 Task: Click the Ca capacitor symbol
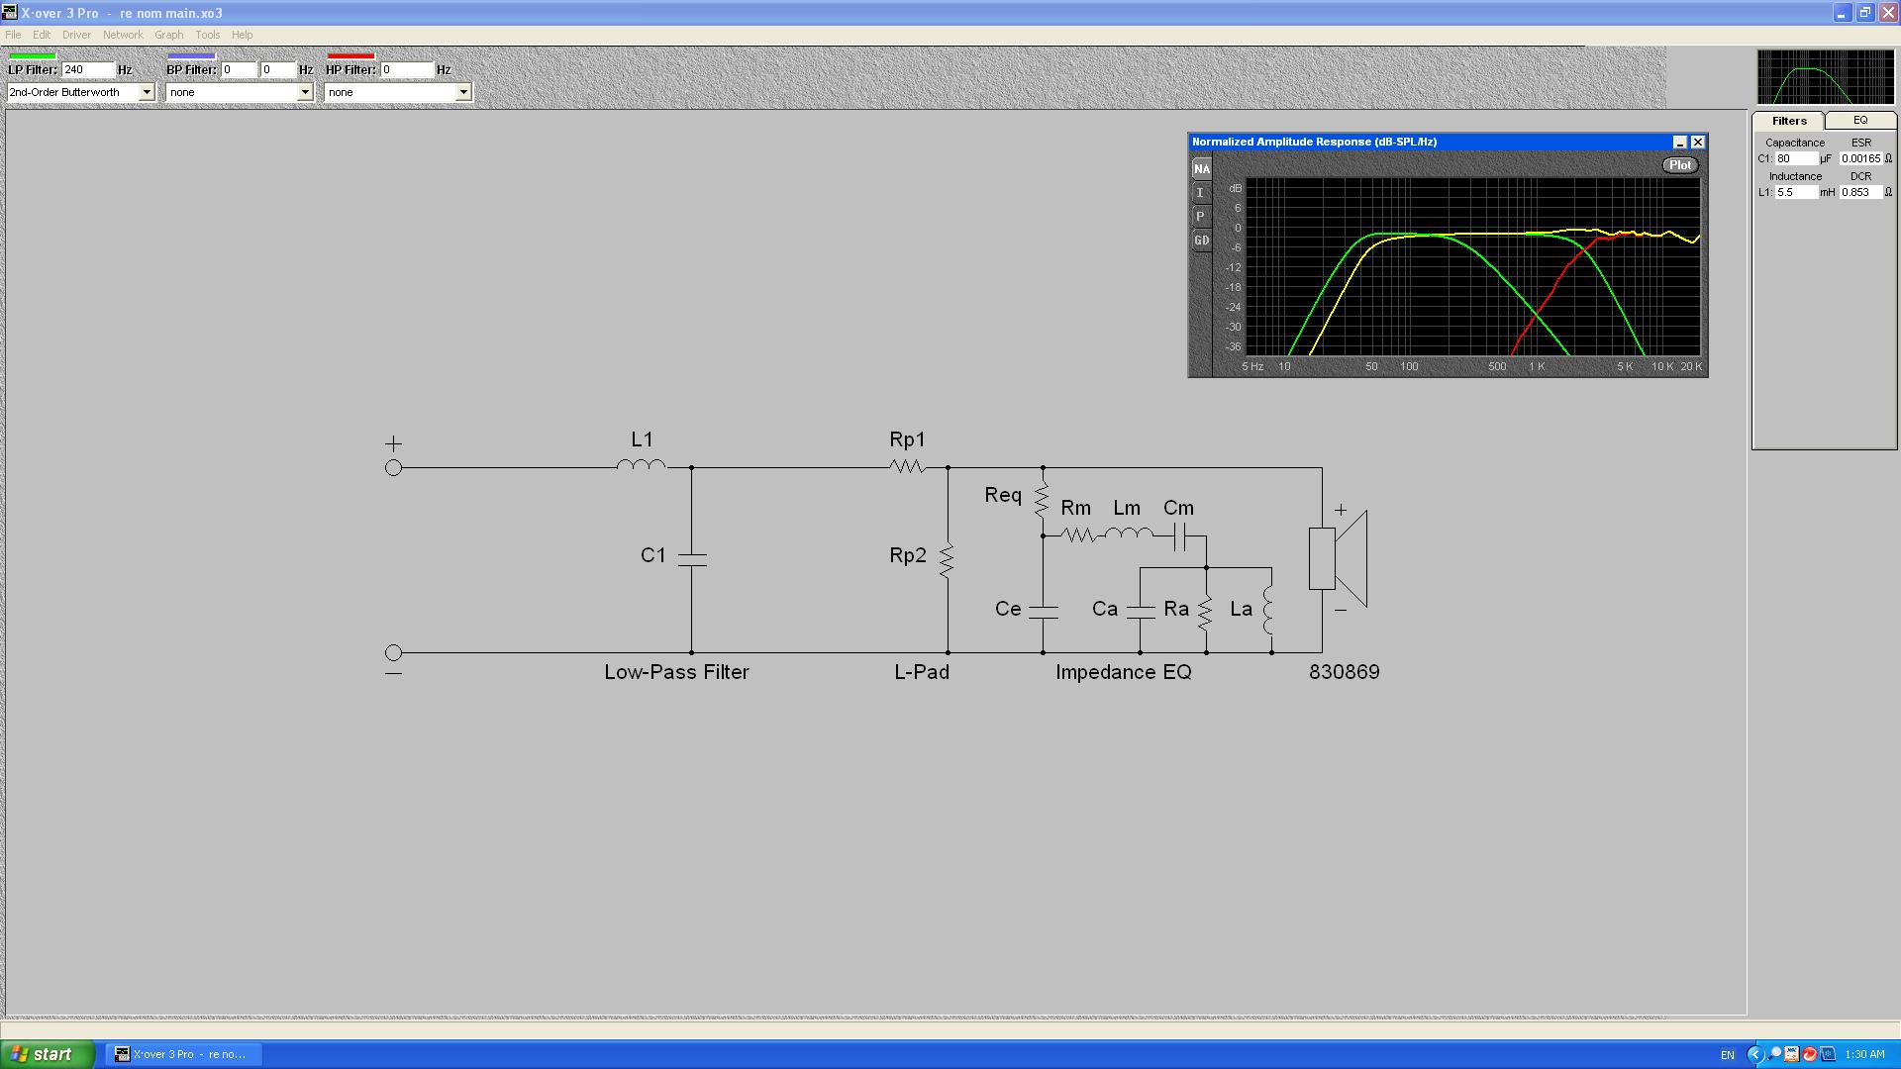(1141, 612)
